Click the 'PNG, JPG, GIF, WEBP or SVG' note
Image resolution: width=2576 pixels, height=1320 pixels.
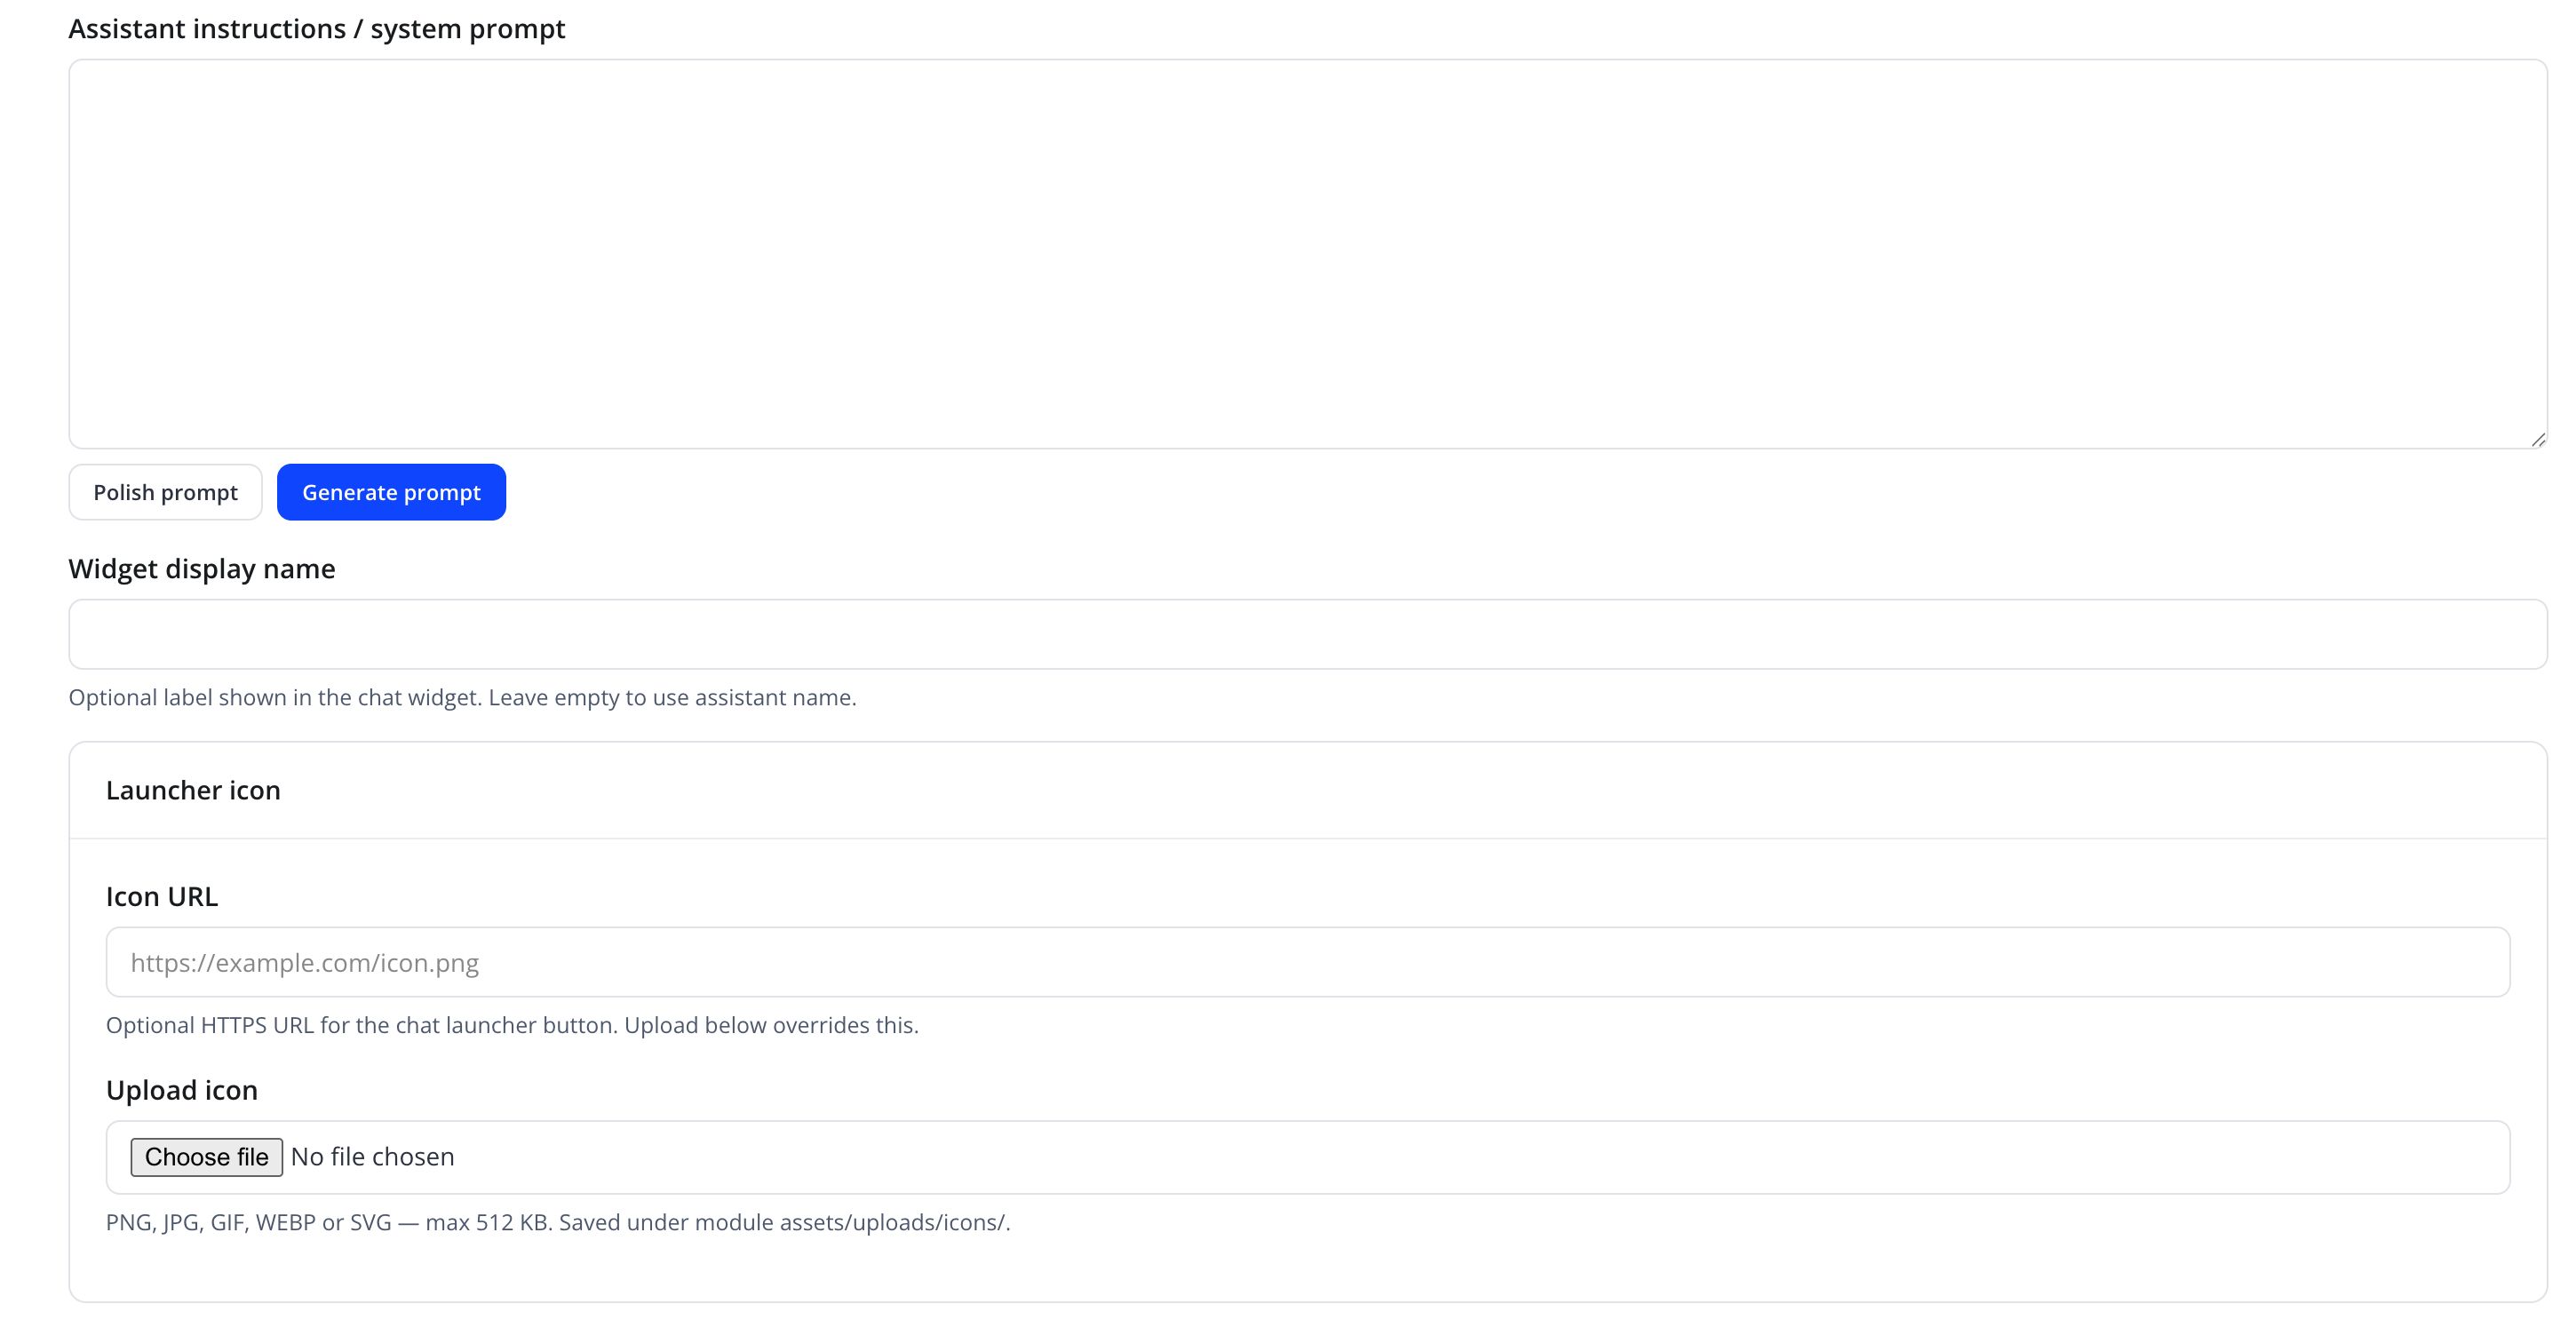click(x=558, y=1222)
